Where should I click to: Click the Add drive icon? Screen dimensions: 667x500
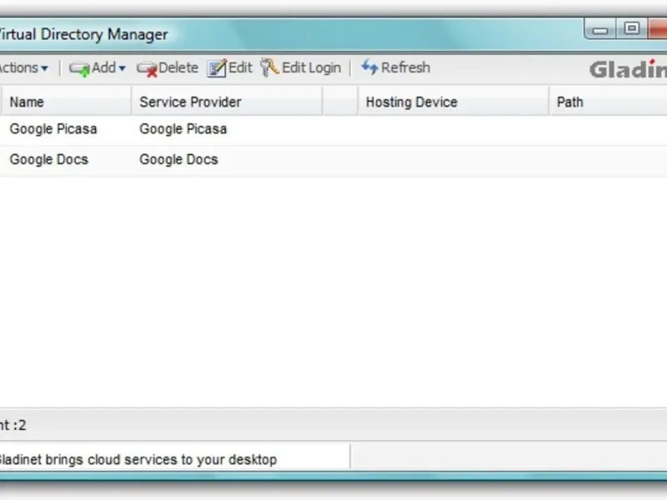pos(79,69)
